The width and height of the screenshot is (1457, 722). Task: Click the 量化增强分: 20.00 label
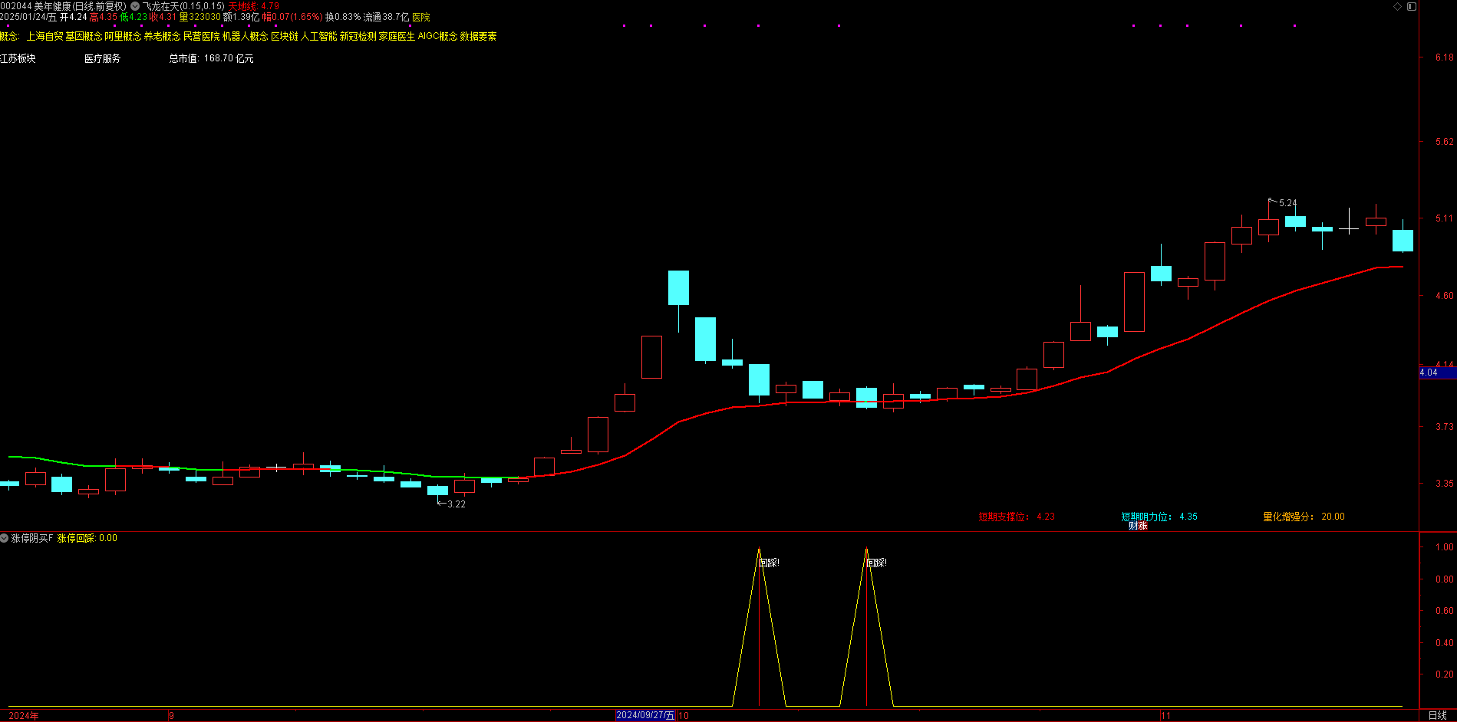1304,517
